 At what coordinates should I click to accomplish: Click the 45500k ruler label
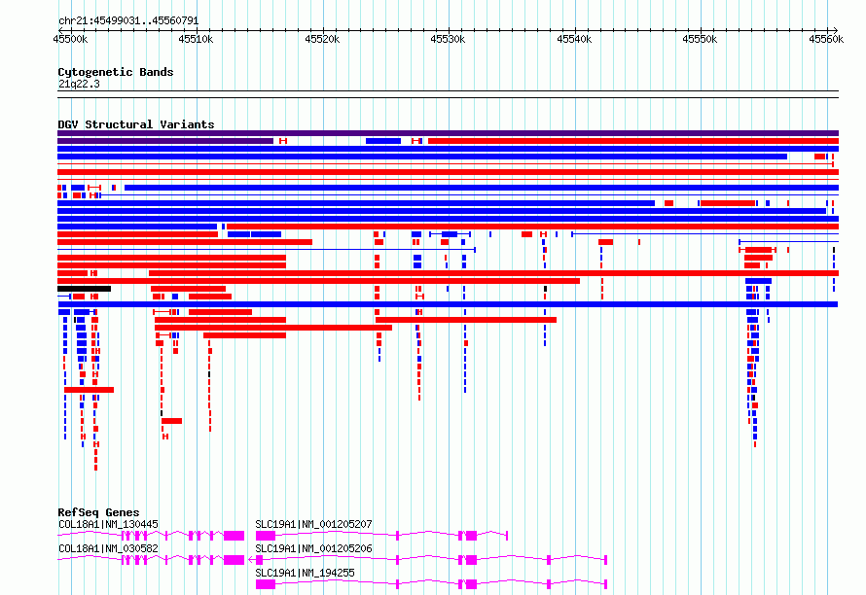point(70,39)
